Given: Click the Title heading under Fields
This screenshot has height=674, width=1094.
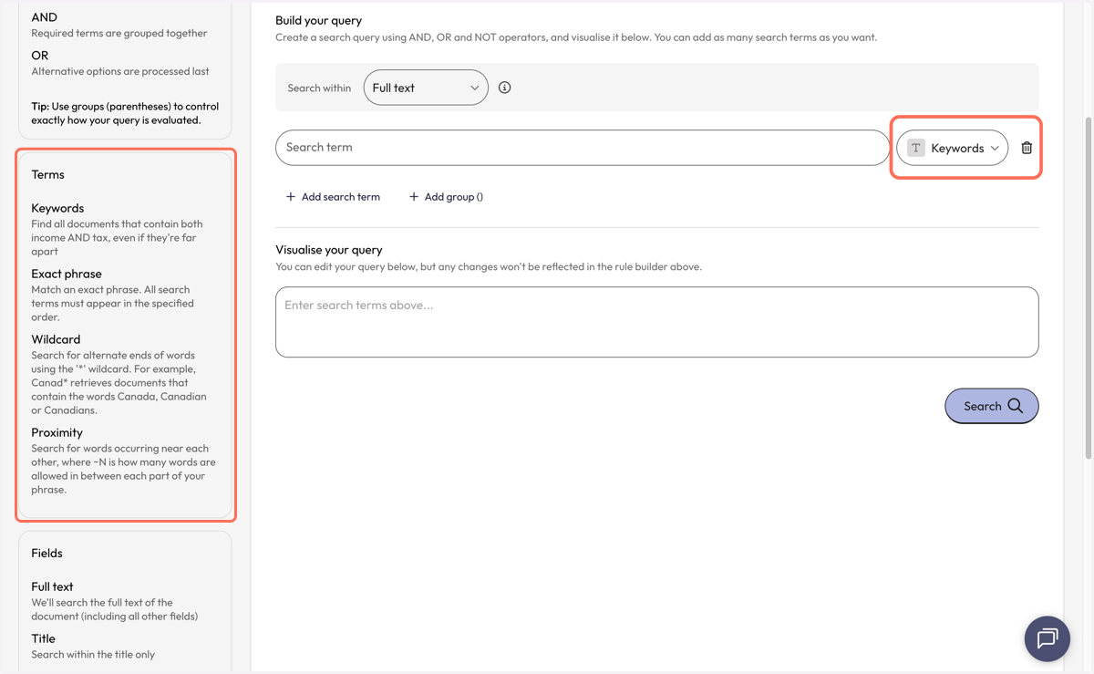Looking at the screenshot, I should (43, 638).
